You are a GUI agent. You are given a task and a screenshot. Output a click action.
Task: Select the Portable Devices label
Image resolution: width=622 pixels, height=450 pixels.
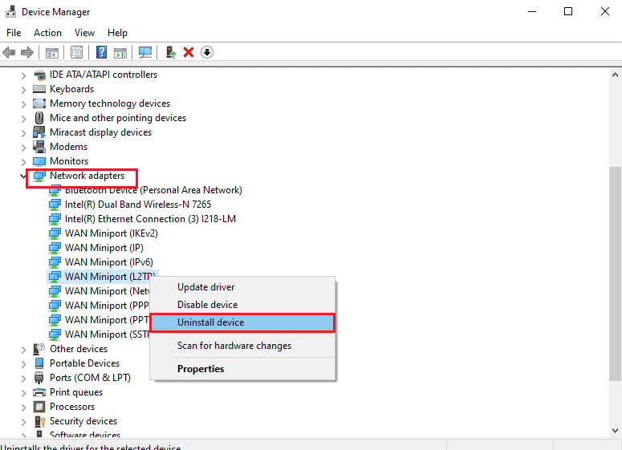pos(84,363)
